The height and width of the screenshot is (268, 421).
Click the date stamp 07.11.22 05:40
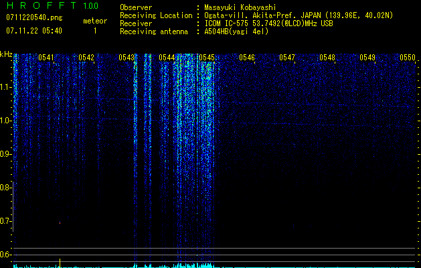point(34,31)
